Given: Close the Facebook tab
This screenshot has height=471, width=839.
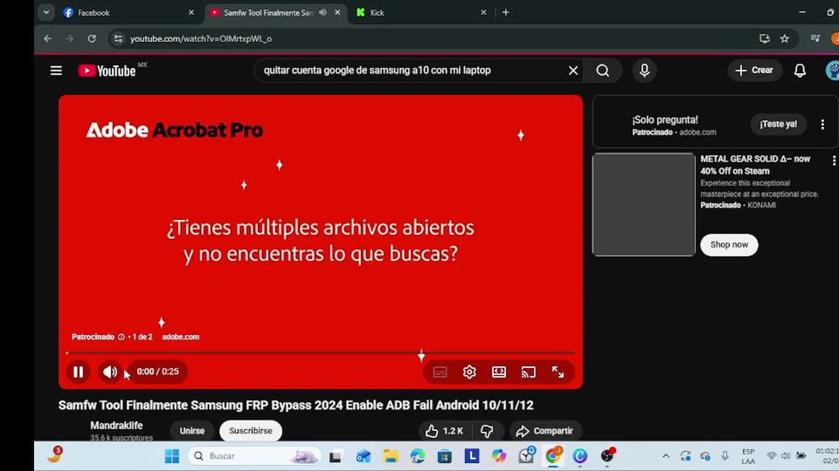Looking at the screenshot, I should tap(191, 12).
